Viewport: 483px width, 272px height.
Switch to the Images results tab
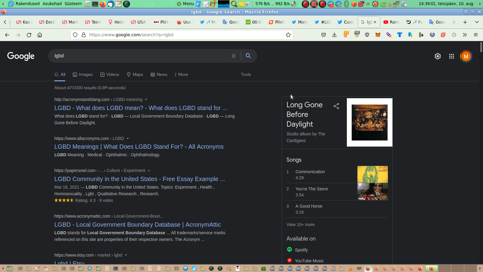[83, 74]
